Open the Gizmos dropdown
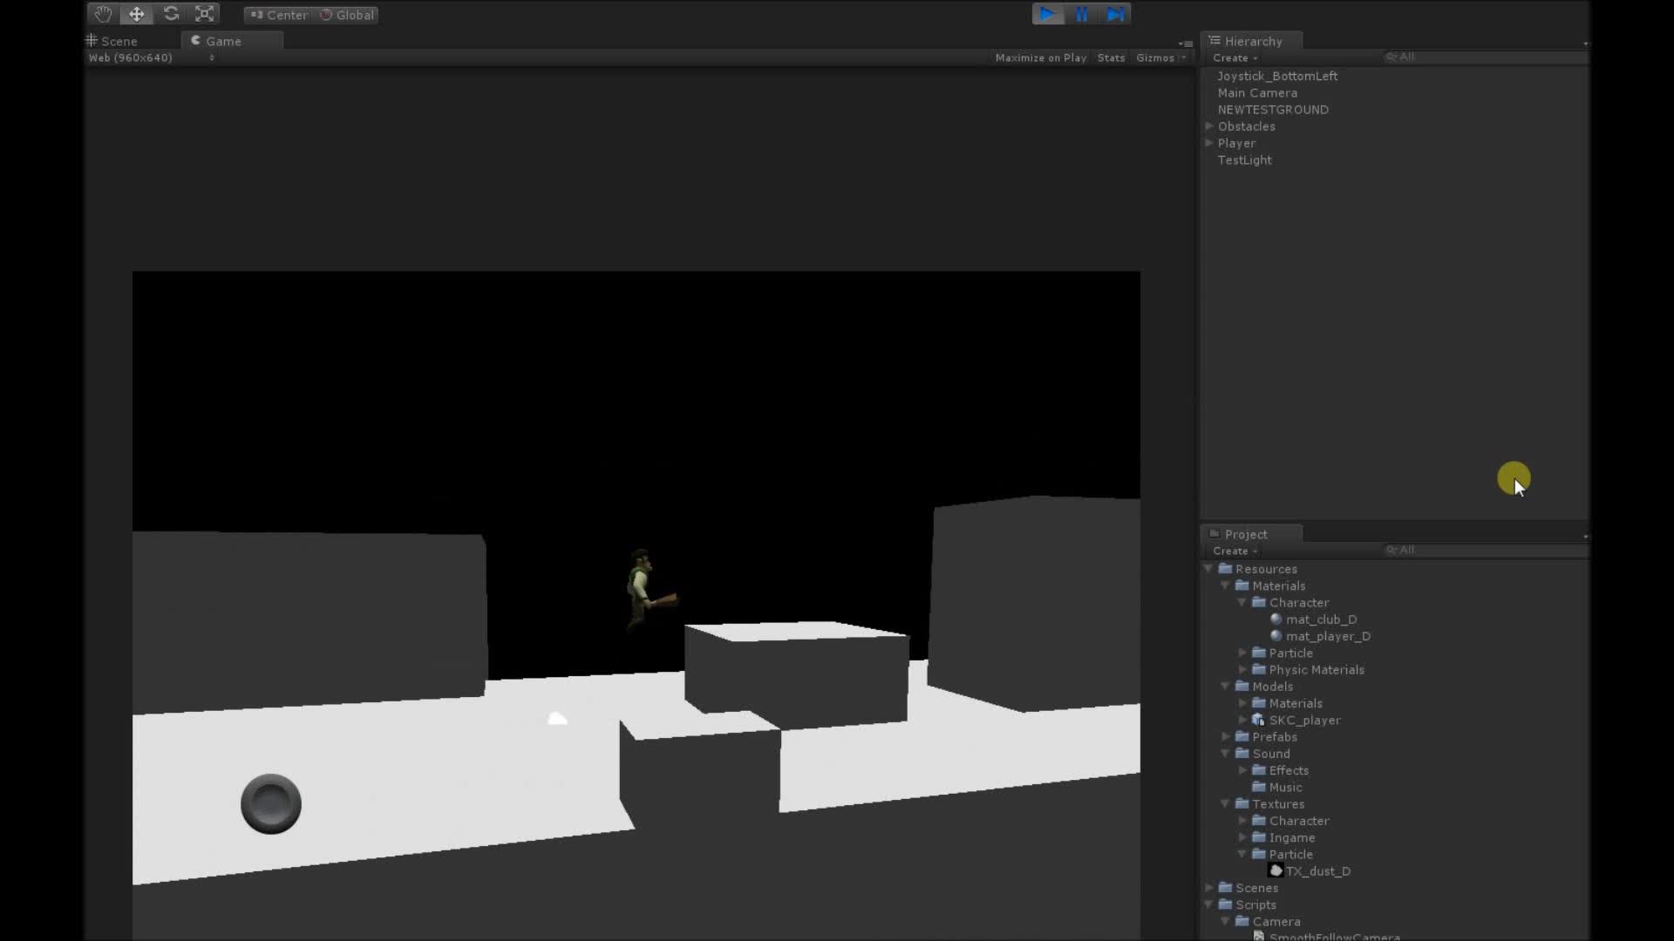Image resolution: width=1674 pixels, height=941 pixels. pyautogui.click(x=1160, y=58)
